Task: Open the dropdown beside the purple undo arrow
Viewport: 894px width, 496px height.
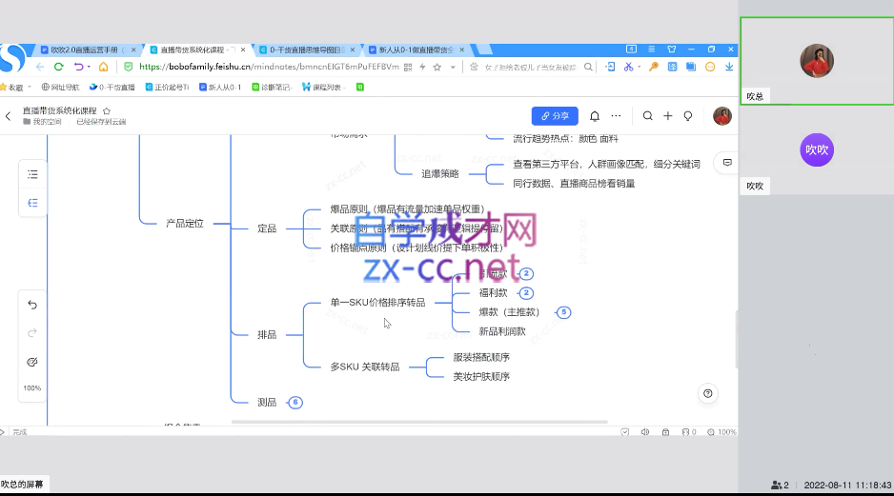Action: 89,67
